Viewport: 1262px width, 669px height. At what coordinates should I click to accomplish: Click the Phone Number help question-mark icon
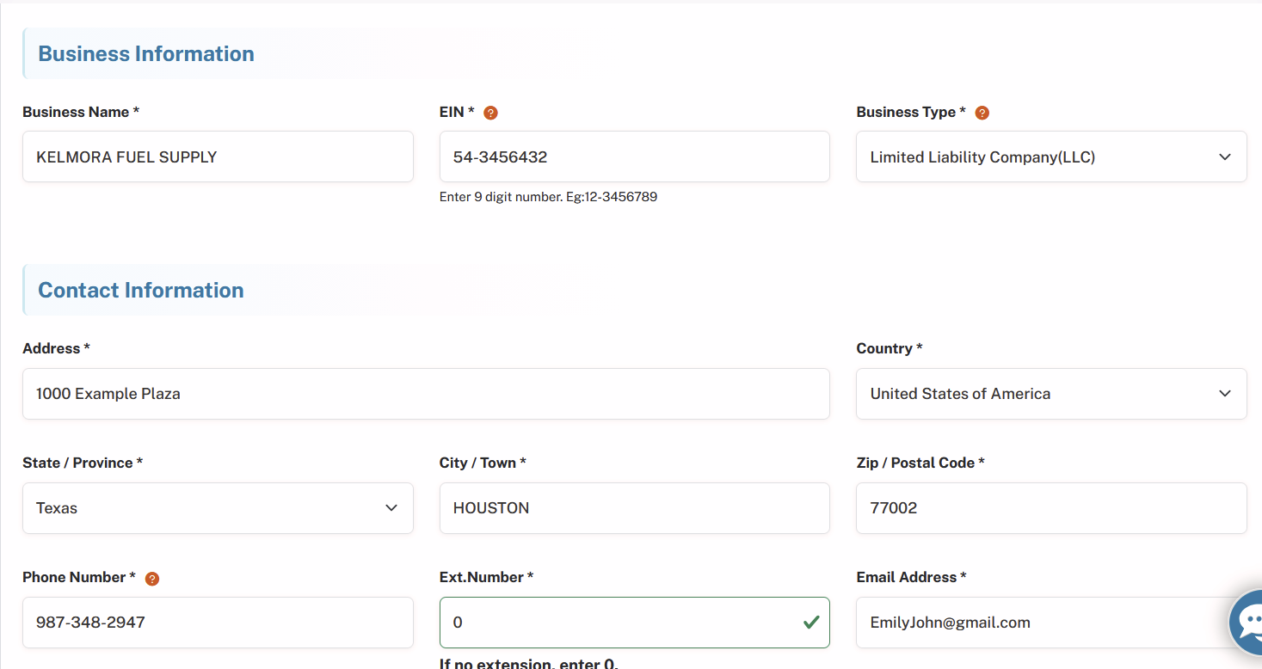pos(152,579)
